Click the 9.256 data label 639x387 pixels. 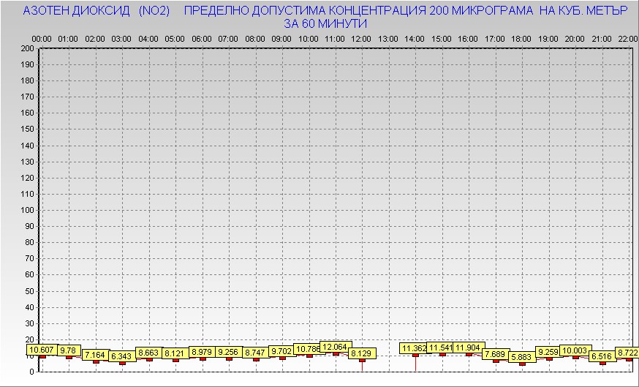[229, 352]
